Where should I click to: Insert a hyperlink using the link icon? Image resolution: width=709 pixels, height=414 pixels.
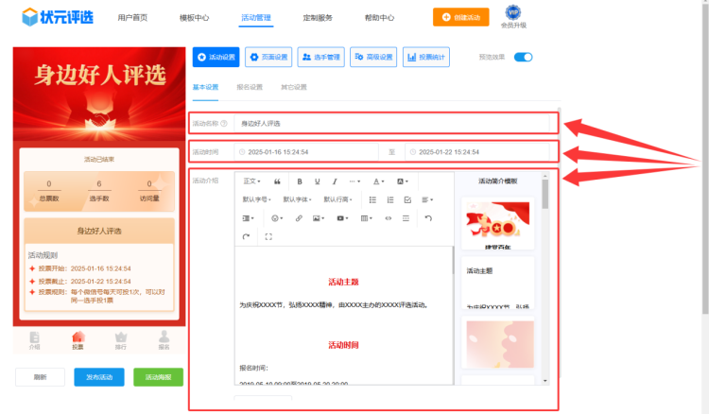coord(299,218)
